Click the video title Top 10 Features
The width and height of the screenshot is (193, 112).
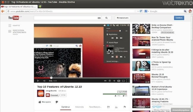point(59,87)
